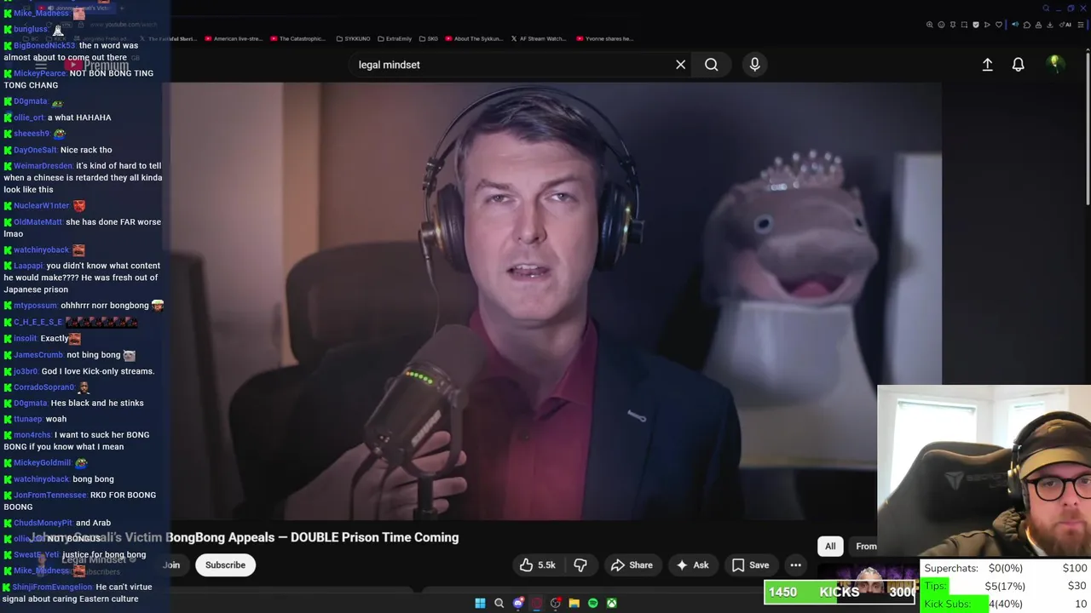1091x613 pixels.
Task: Subscribe to the channel
Action: coord(225,564)
